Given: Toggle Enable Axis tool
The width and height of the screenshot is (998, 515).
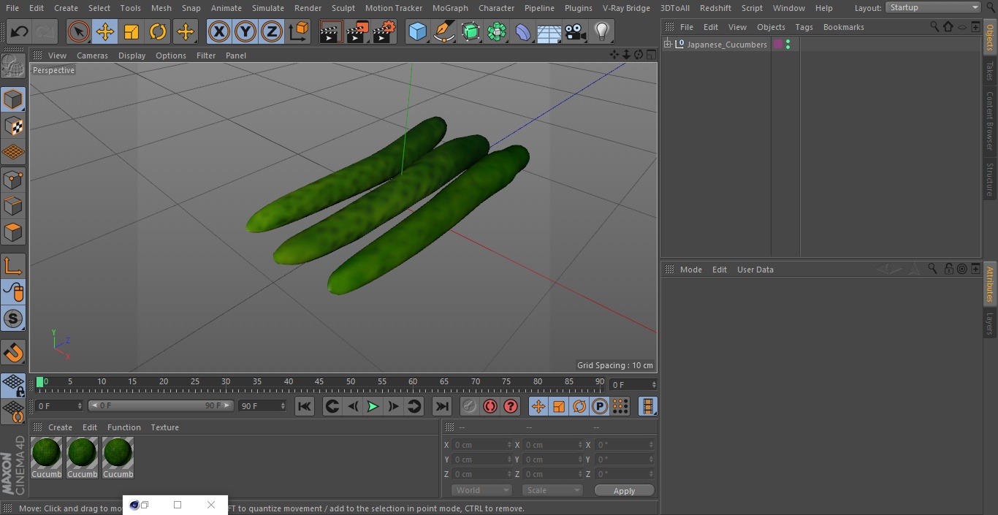Looking at the screenshot, I should [13, 266].
